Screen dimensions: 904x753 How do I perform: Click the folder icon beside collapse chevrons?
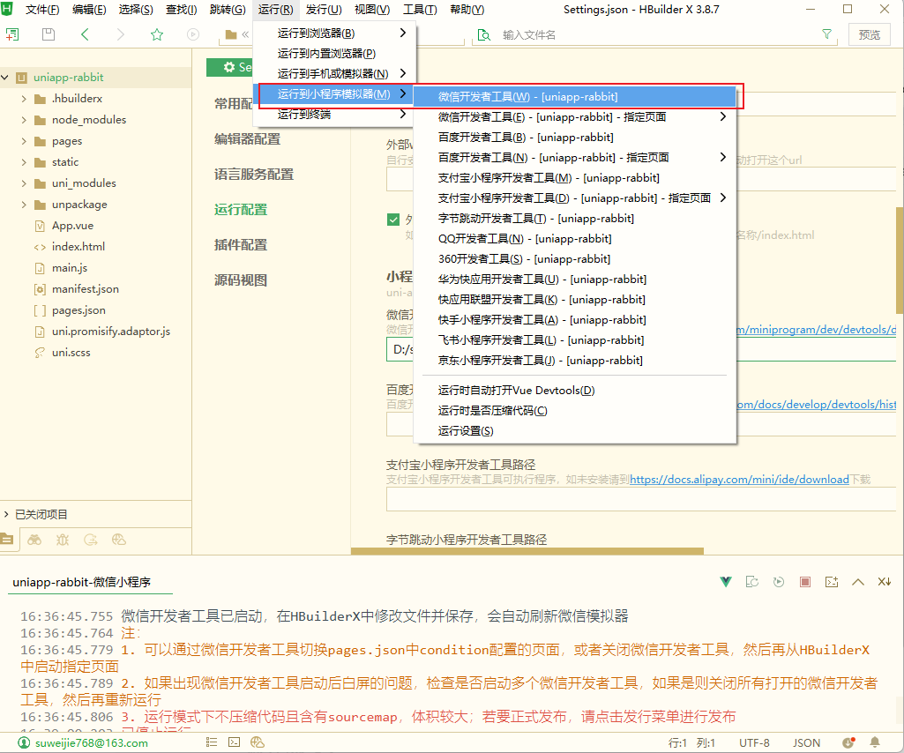click(230, 34)
